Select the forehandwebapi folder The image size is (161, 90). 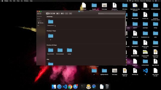pyautogui.click(x=60, y=51)
